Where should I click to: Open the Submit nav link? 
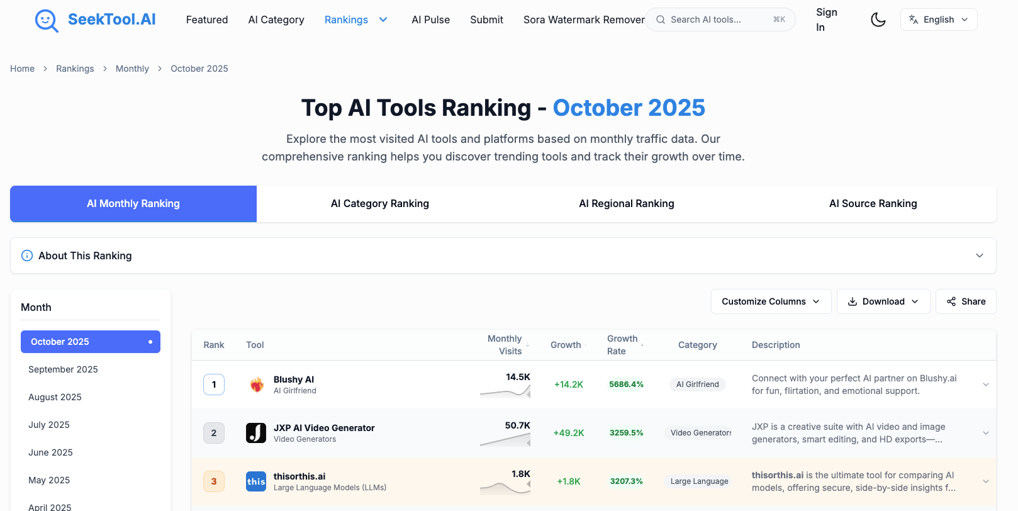point(486,20)
